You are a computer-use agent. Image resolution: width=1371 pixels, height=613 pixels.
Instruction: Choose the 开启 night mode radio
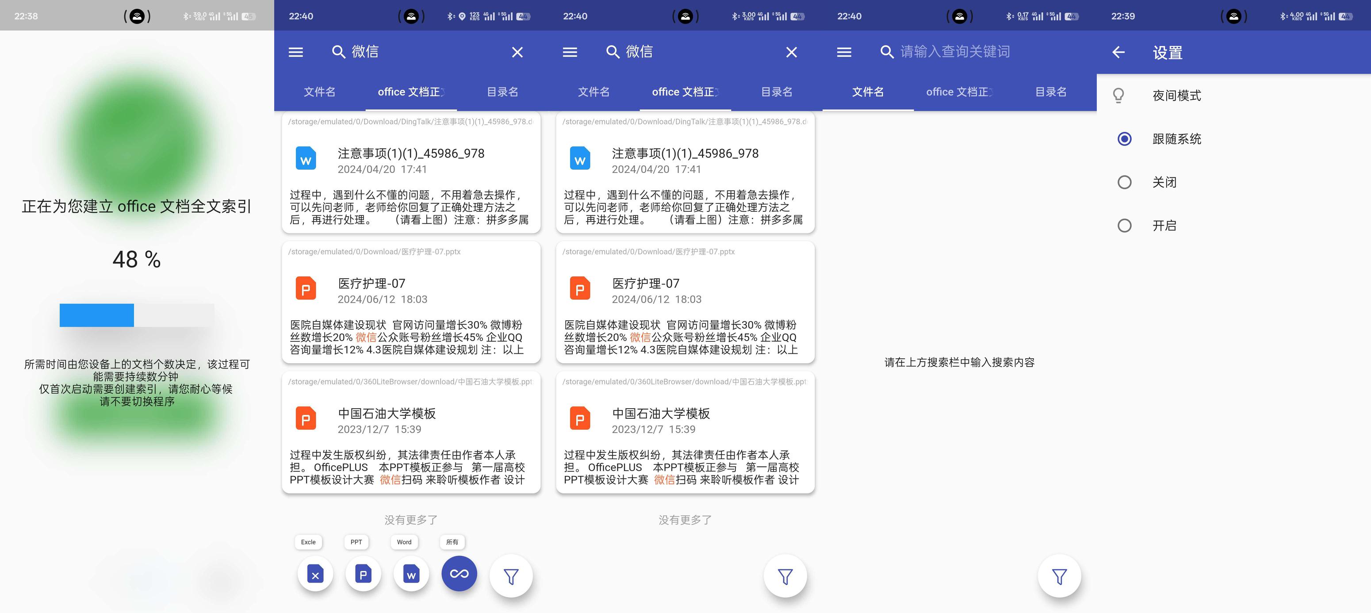1124,226
